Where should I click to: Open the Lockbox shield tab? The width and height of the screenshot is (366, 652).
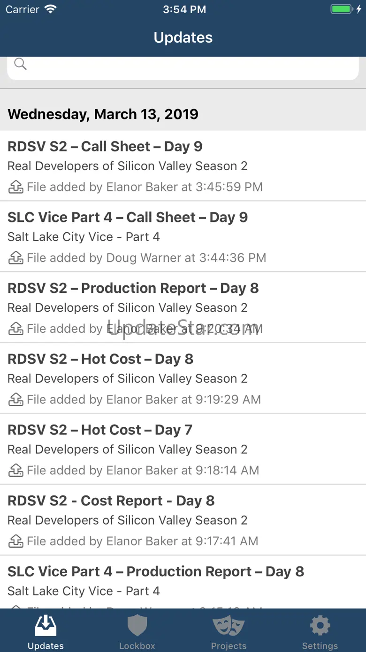click(x=137, y=631)
